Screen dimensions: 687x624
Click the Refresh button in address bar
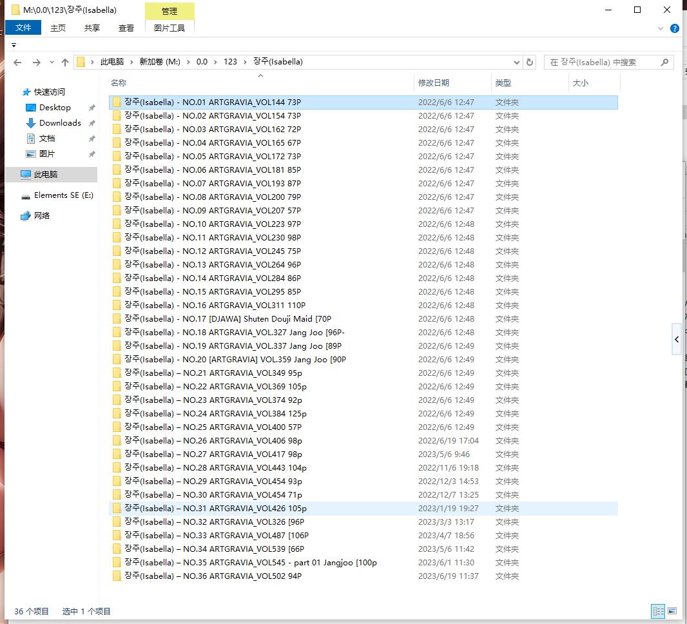point(530,63)
